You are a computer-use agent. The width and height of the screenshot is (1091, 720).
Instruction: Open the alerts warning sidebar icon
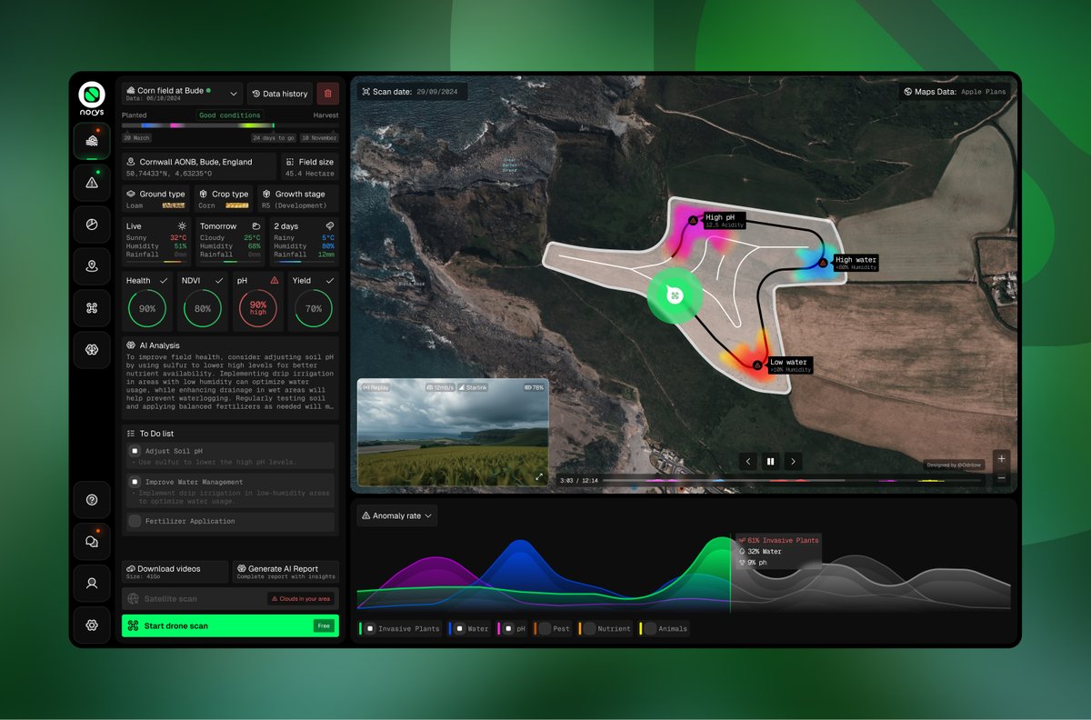[x=92, y=183]
